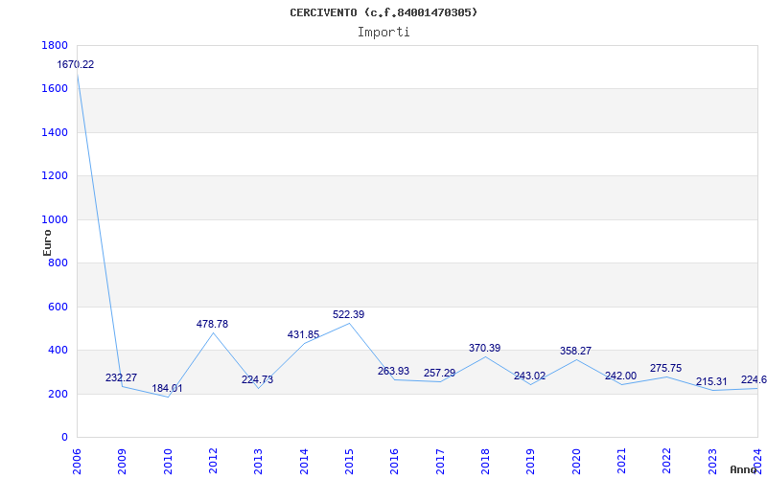Image resolution: width=767 pixels, height=479 pixels.
Task: Select the 2009 x-axis year label
Action: click(122, 461)
